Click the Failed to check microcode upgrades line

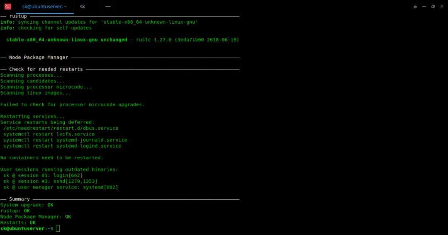[72, 104]
